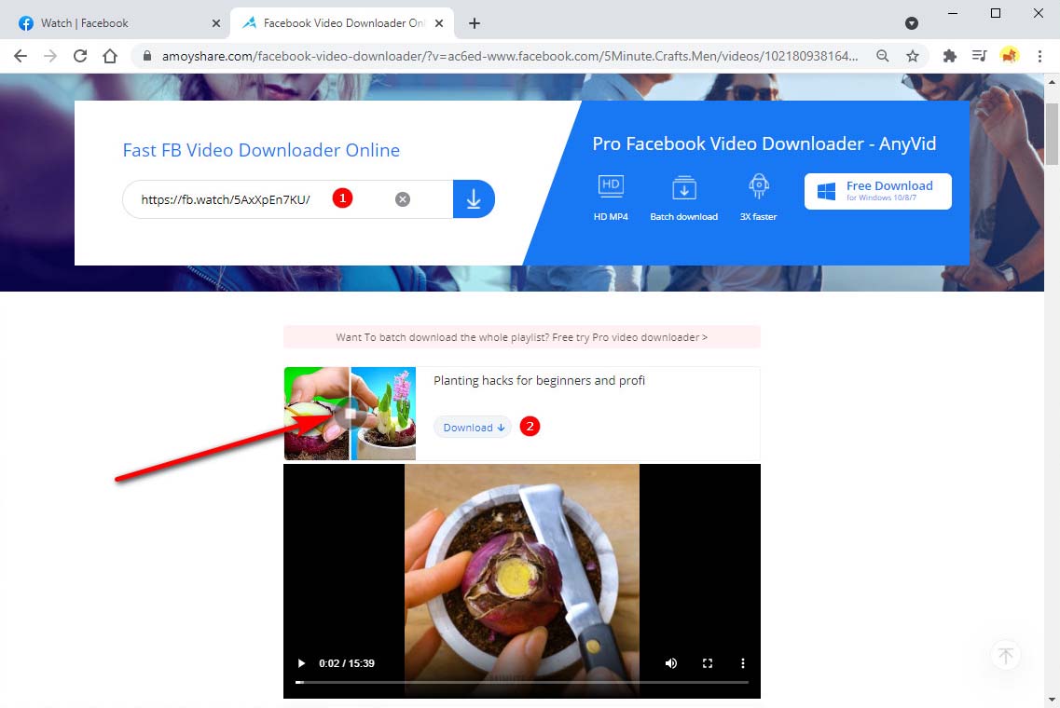The width and height of the screenshot is (1060, 708).
Task: Open the Planting hacks video thumbnail
Action: (x=350, y=414)
